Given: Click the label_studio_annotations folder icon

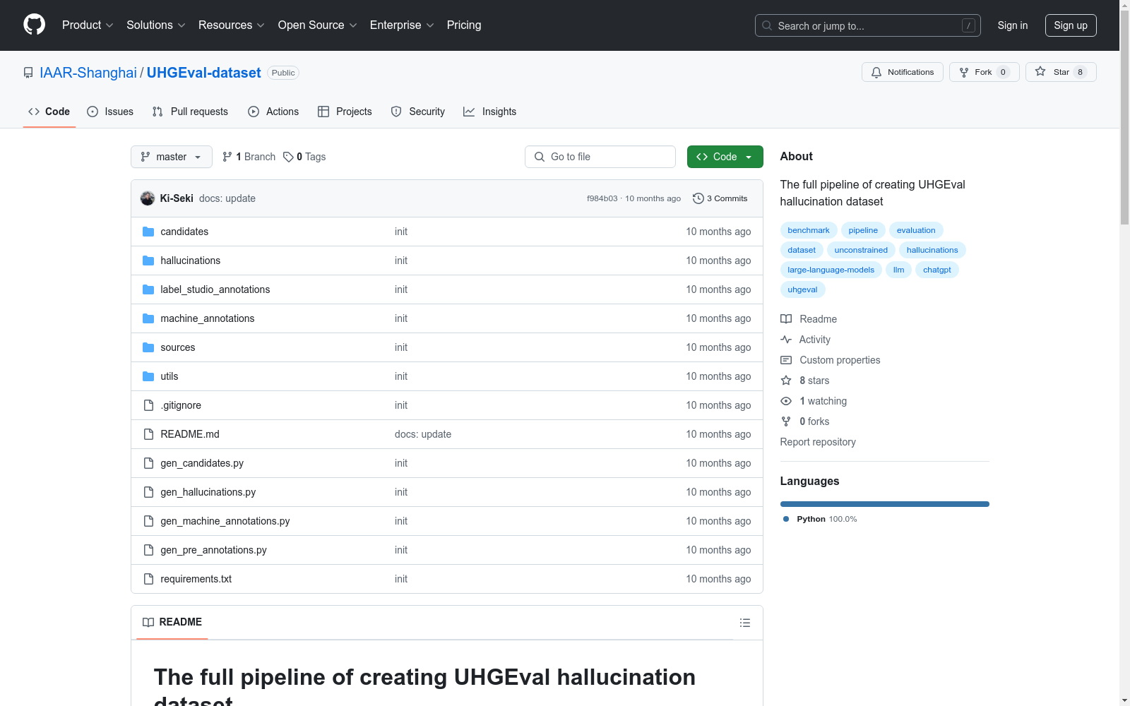Looking at the screenshot, I should pos(148,289).
